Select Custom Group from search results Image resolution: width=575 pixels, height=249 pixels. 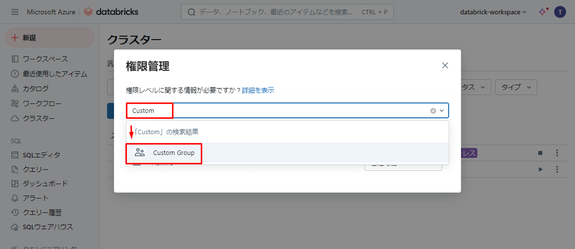pyautogui.click(x=287, y=153)
